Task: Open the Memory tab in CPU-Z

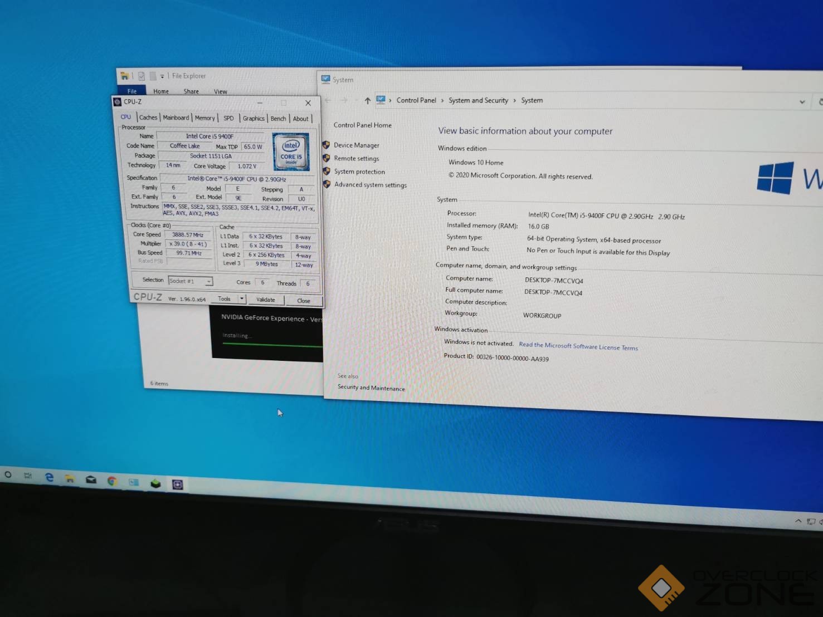Action: pos(204,118)
